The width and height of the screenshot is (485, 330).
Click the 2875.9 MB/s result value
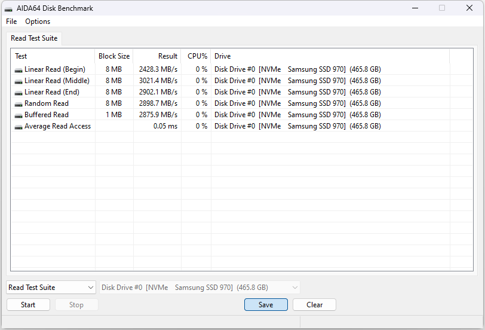158,115
